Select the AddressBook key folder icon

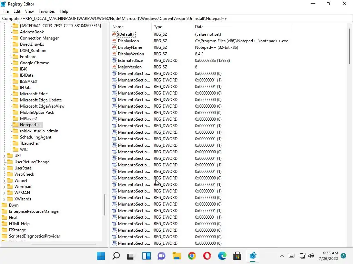(x=15, y=32)
